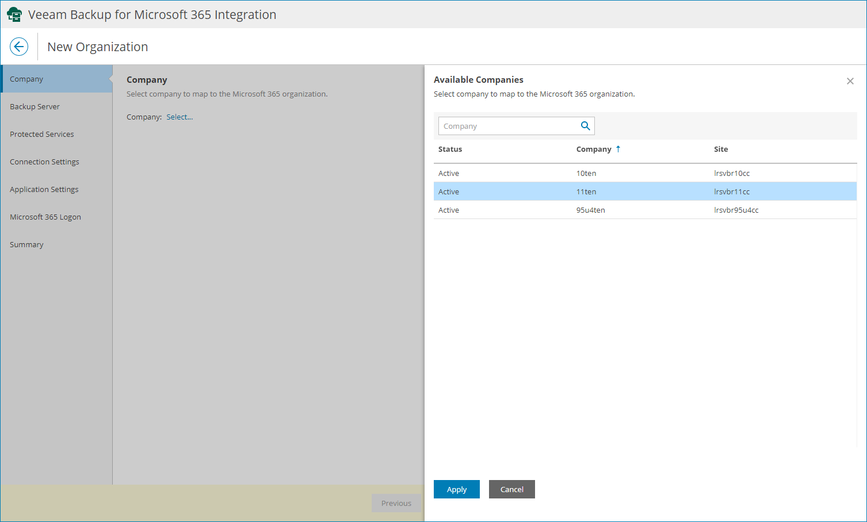This screenshot has height=522, width=867.
Task: Focus the Company search field
Action: [x=509, y=126]
